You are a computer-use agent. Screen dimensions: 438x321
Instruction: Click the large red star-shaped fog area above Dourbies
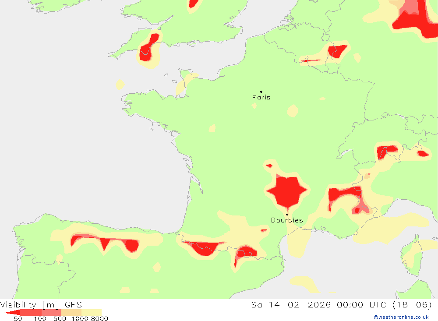coord(287,191)
